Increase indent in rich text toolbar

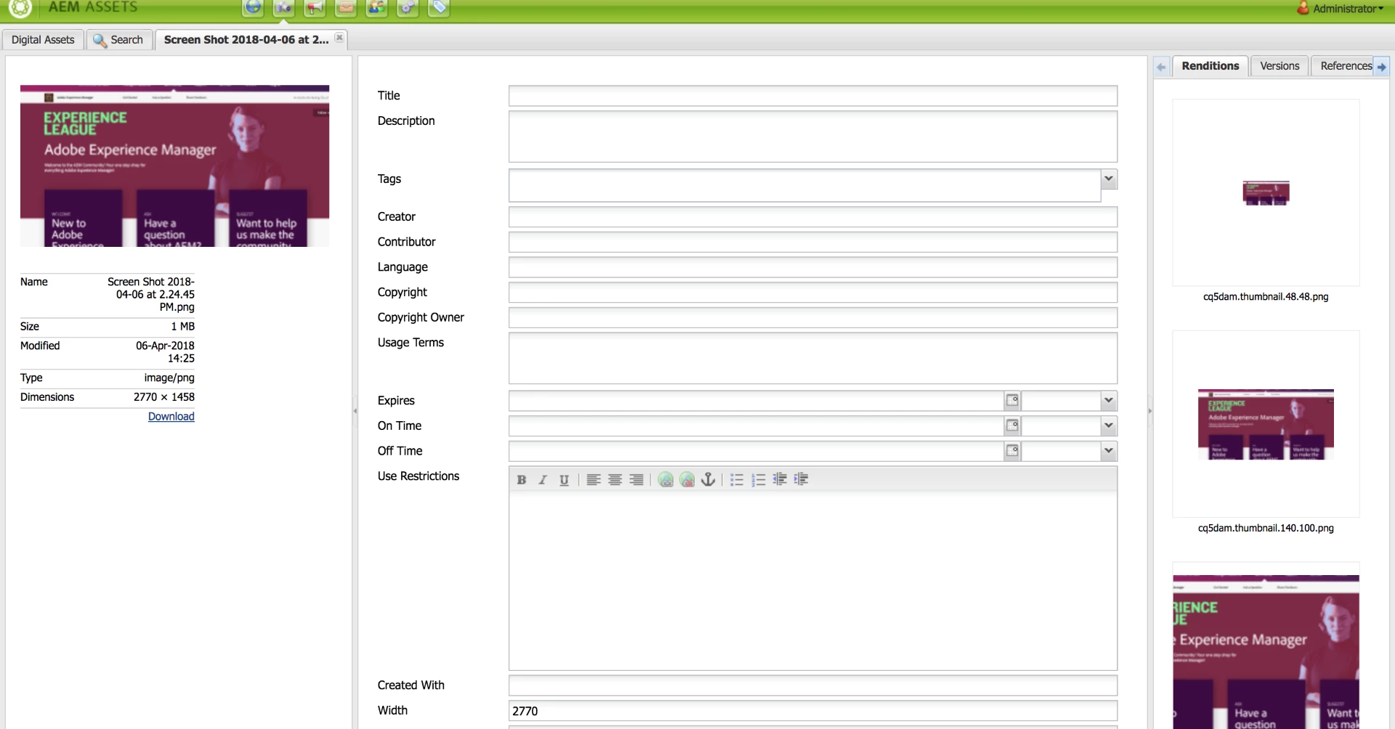click(x=801, y=480)
